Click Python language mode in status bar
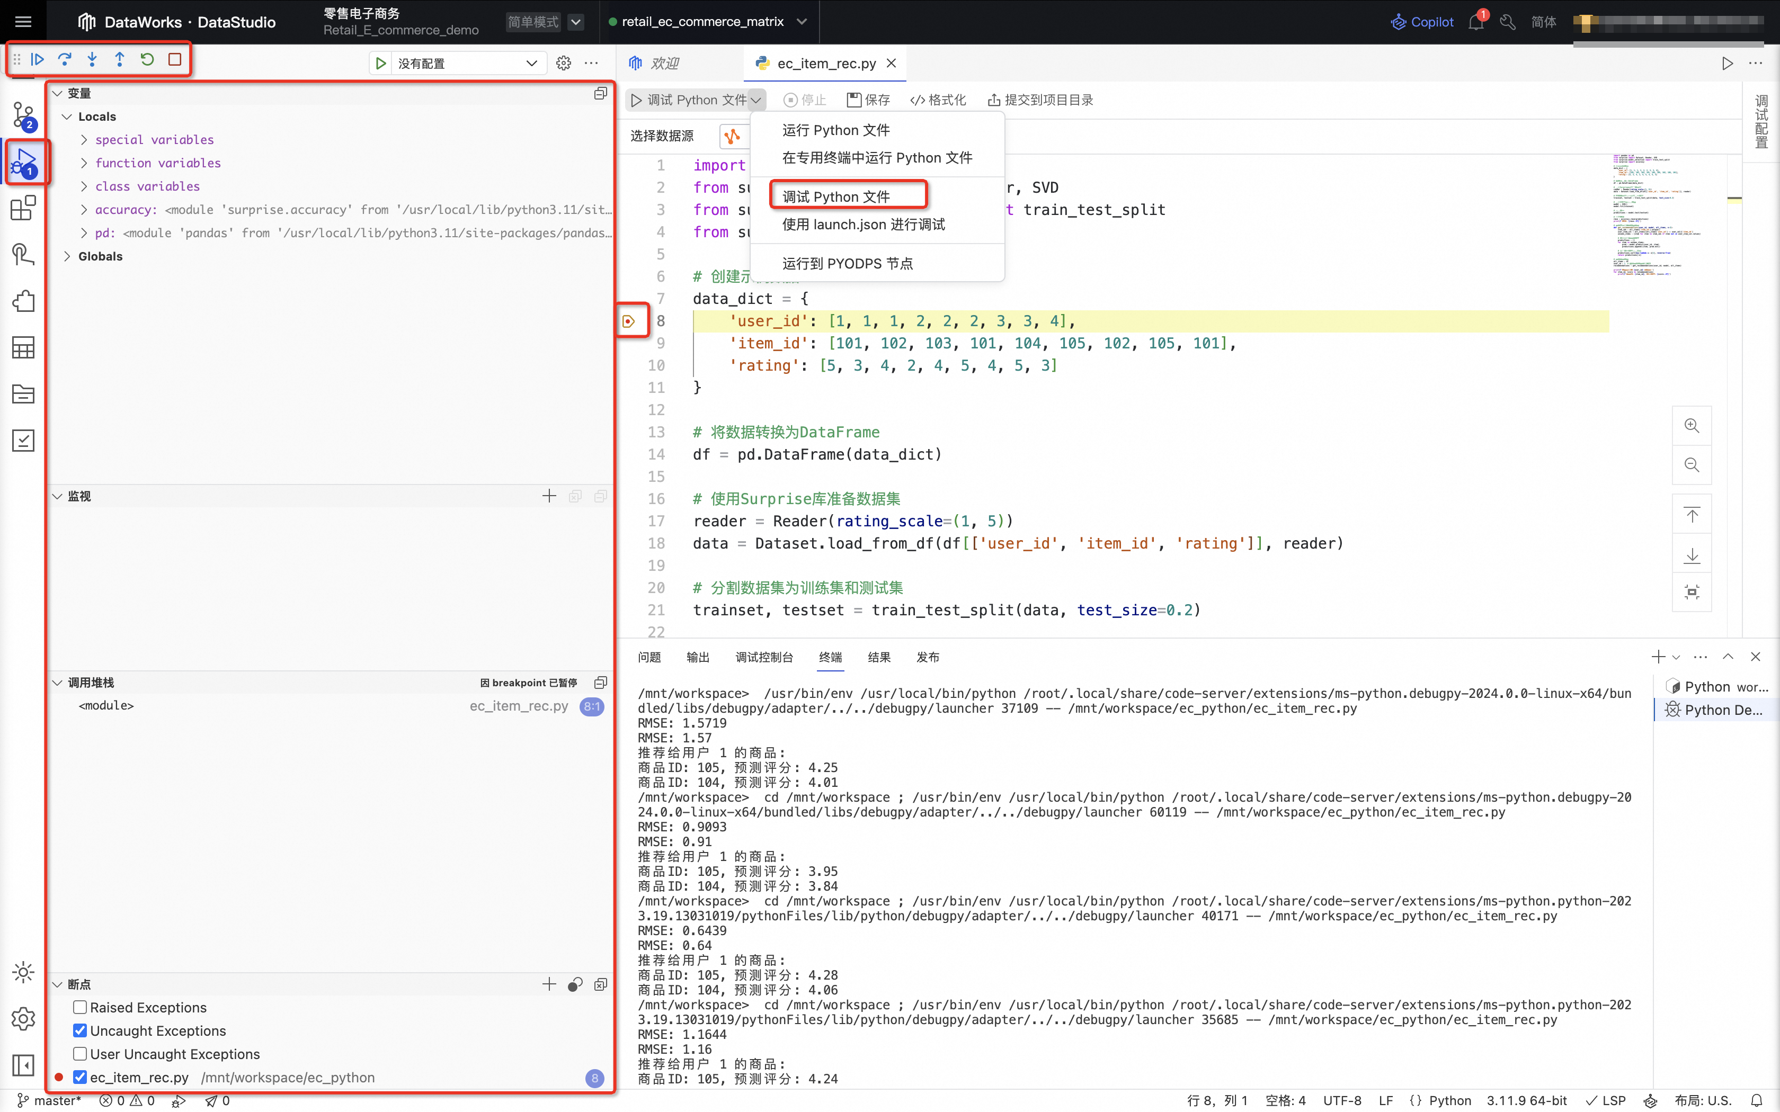This screenshot has height=1112, width=1780. coord(1450,1100)
